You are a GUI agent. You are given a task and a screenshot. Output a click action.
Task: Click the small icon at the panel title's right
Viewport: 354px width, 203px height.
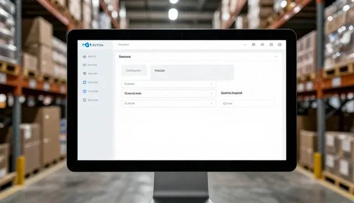pos(277,57)
